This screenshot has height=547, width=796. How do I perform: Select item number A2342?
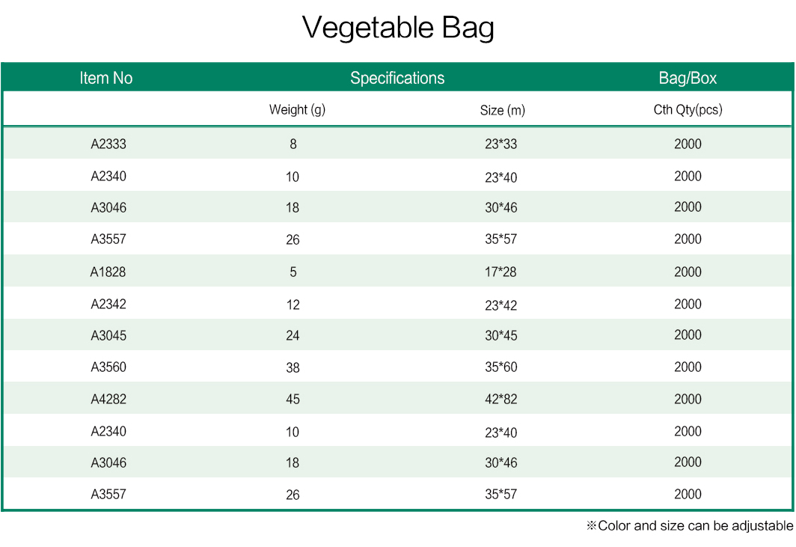tap(108, 305)
